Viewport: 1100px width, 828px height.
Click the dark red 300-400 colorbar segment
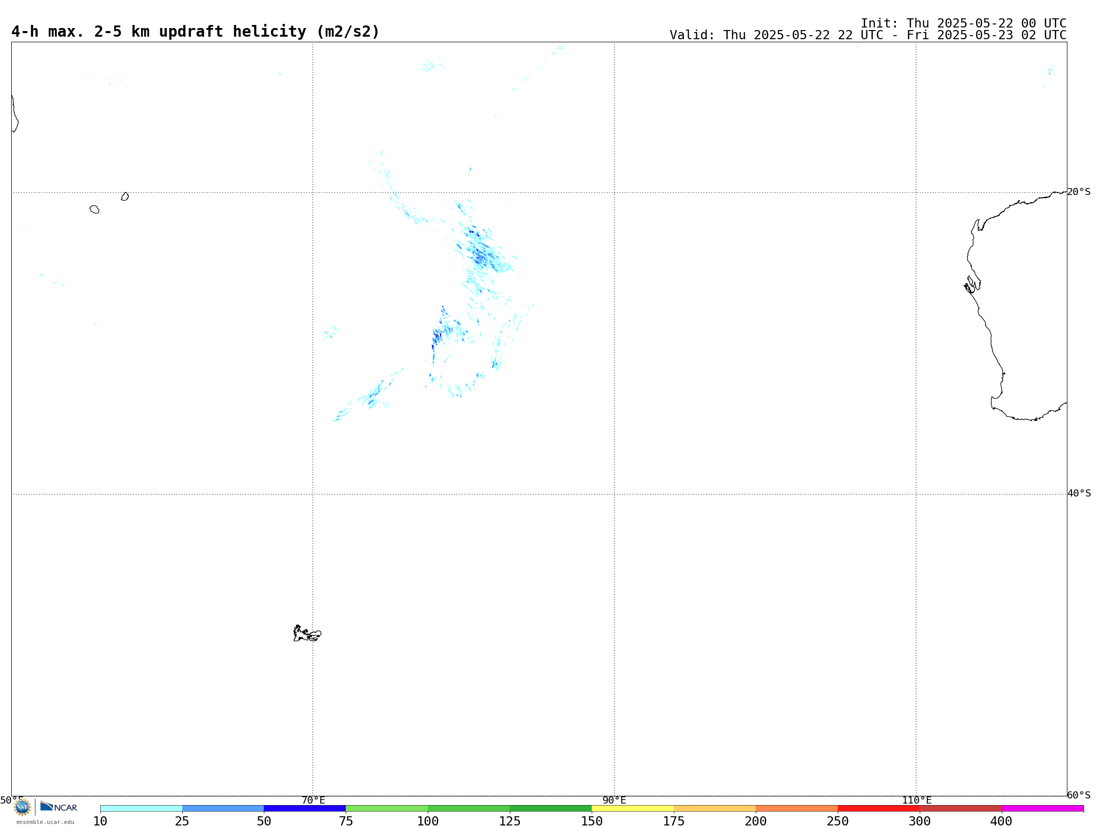[960, 808]
